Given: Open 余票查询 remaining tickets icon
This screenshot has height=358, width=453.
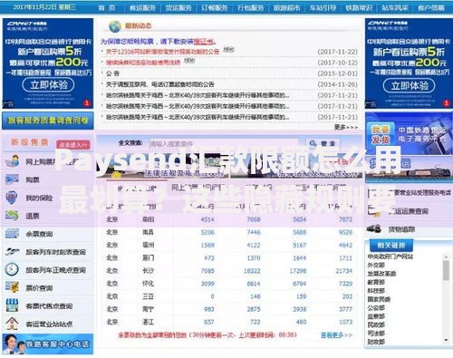Looking at the screenshot, I should tap(12, 234).
